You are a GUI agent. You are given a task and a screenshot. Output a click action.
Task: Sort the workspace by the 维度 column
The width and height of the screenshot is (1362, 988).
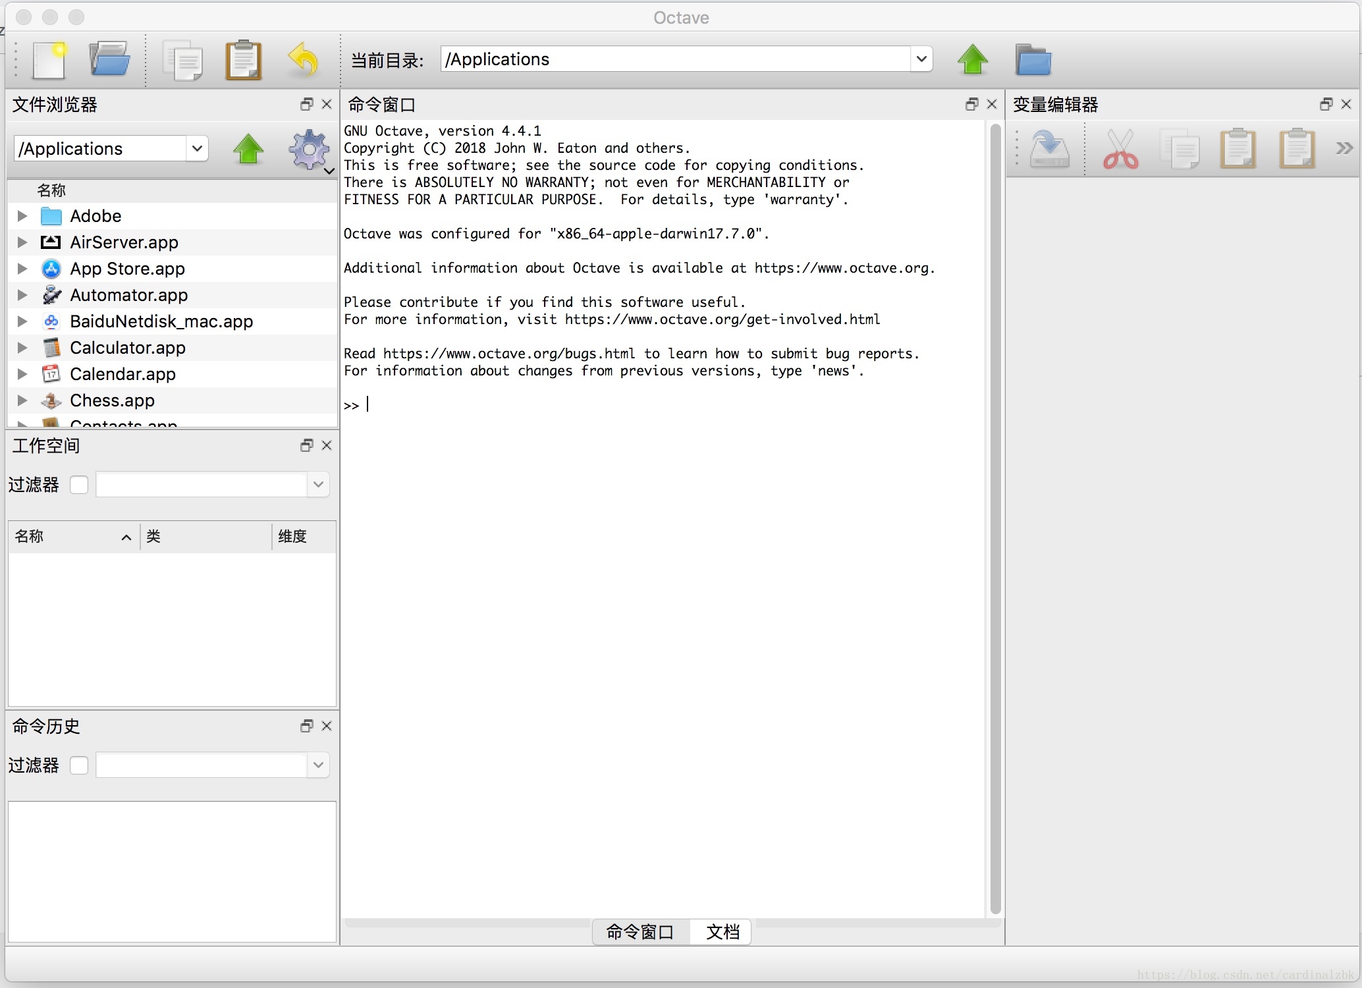304,536
